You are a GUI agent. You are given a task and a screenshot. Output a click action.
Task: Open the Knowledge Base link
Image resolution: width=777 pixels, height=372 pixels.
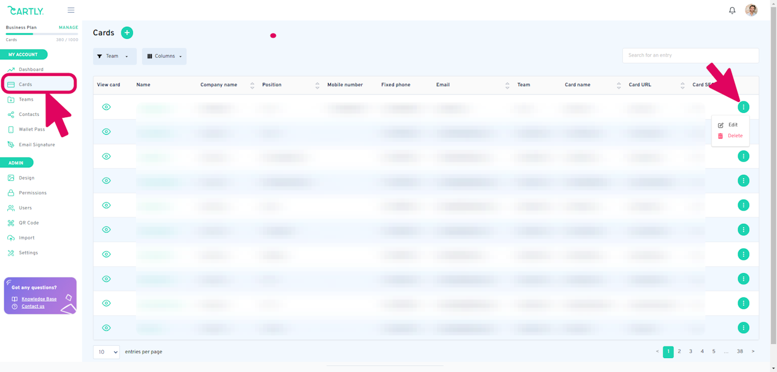point(39,299)
